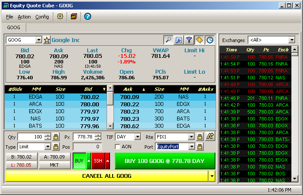Click the application icon in title bar
This screenshot has height=195, width=303.
point(6,6)
